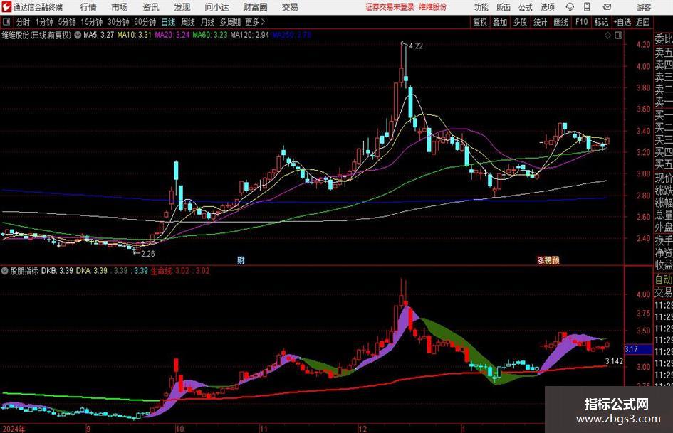Click the 叠加 overlay toolbar button

pos(500,22)
